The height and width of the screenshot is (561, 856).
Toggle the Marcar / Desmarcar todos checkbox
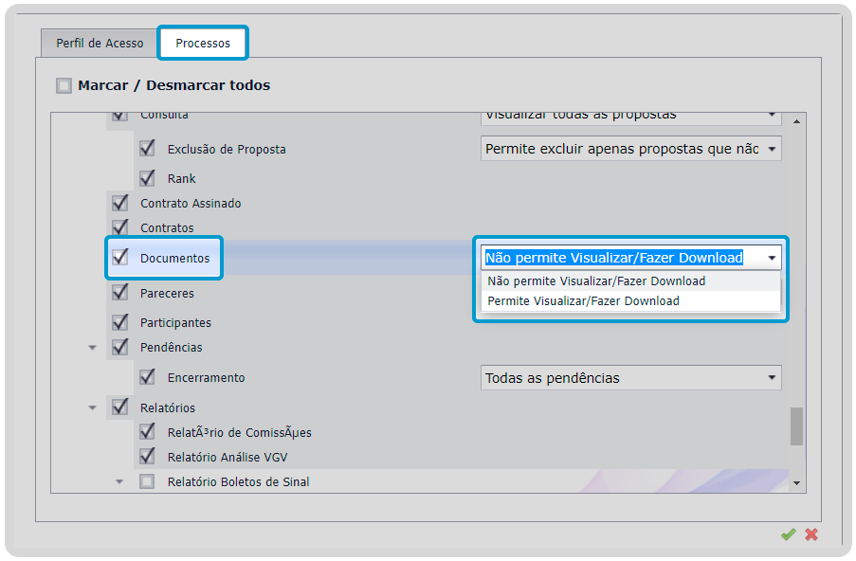coord(64,85)
